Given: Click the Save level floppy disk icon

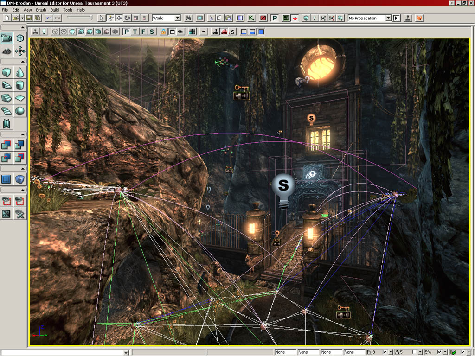Looking at the screenshot, I should (29, 18).
